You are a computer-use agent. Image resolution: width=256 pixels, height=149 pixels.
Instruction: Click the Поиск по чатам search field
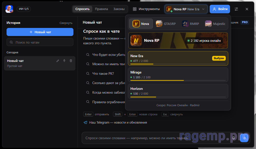[x=40, y=42]
